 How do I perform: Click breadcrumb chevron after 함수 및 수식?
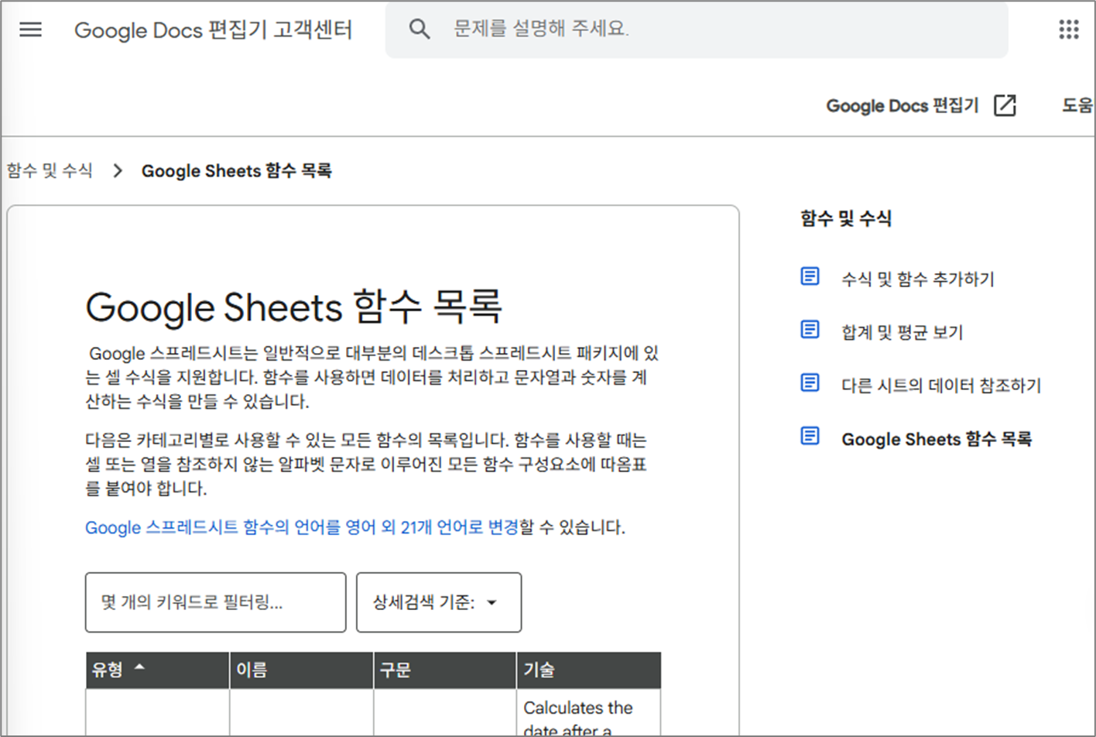click(x=118, y=170)
